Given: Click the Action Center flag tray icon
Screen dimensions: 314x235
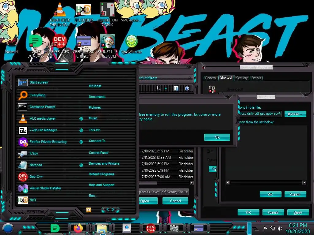Looking at the screenshot, I should [265, 228].
